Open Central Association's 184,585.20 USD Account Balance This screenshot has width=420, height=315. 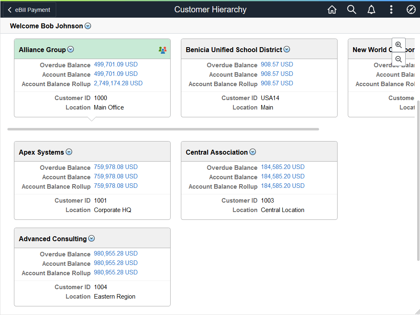click(283, 177)
